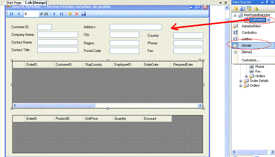The height and width of the screenshot is (157, 275).
Task: Click the fourth Data Sources toolbar icon
Action: tap(256, 8)
